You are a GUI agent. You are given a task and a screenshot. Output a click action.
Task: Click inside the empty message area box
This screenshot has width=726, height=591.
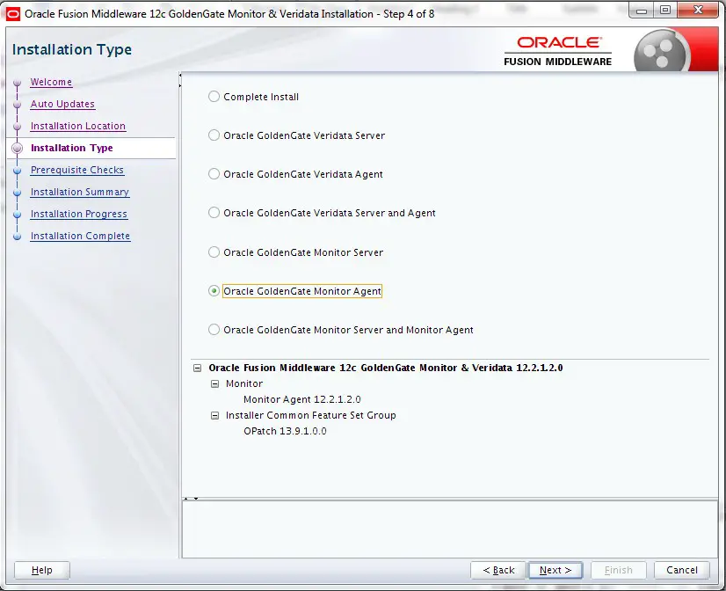click(450, 529)
